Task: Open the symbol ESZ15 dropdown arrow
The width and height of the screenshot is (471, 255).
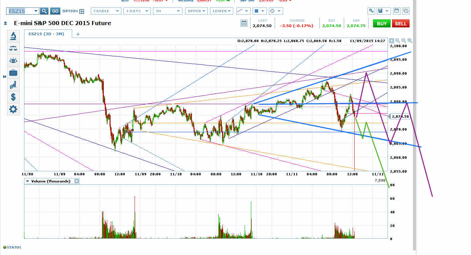Action: click(36, 11)
